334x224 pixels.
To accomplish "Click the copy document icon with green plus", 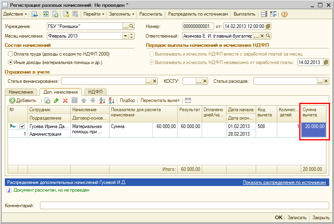I will pos(55,14).
